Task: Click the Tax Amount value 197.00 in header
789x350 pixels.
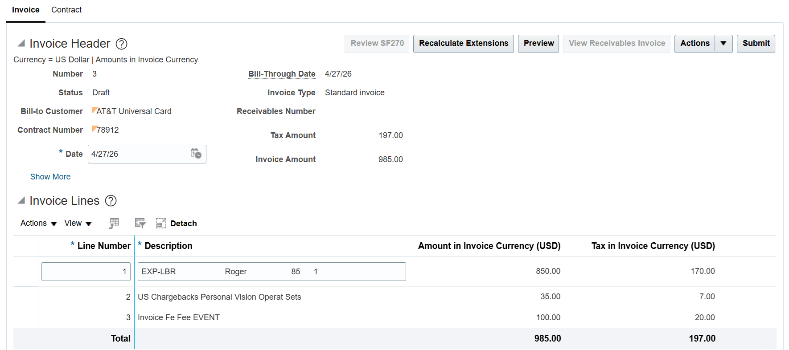Action: coord(390,135)
